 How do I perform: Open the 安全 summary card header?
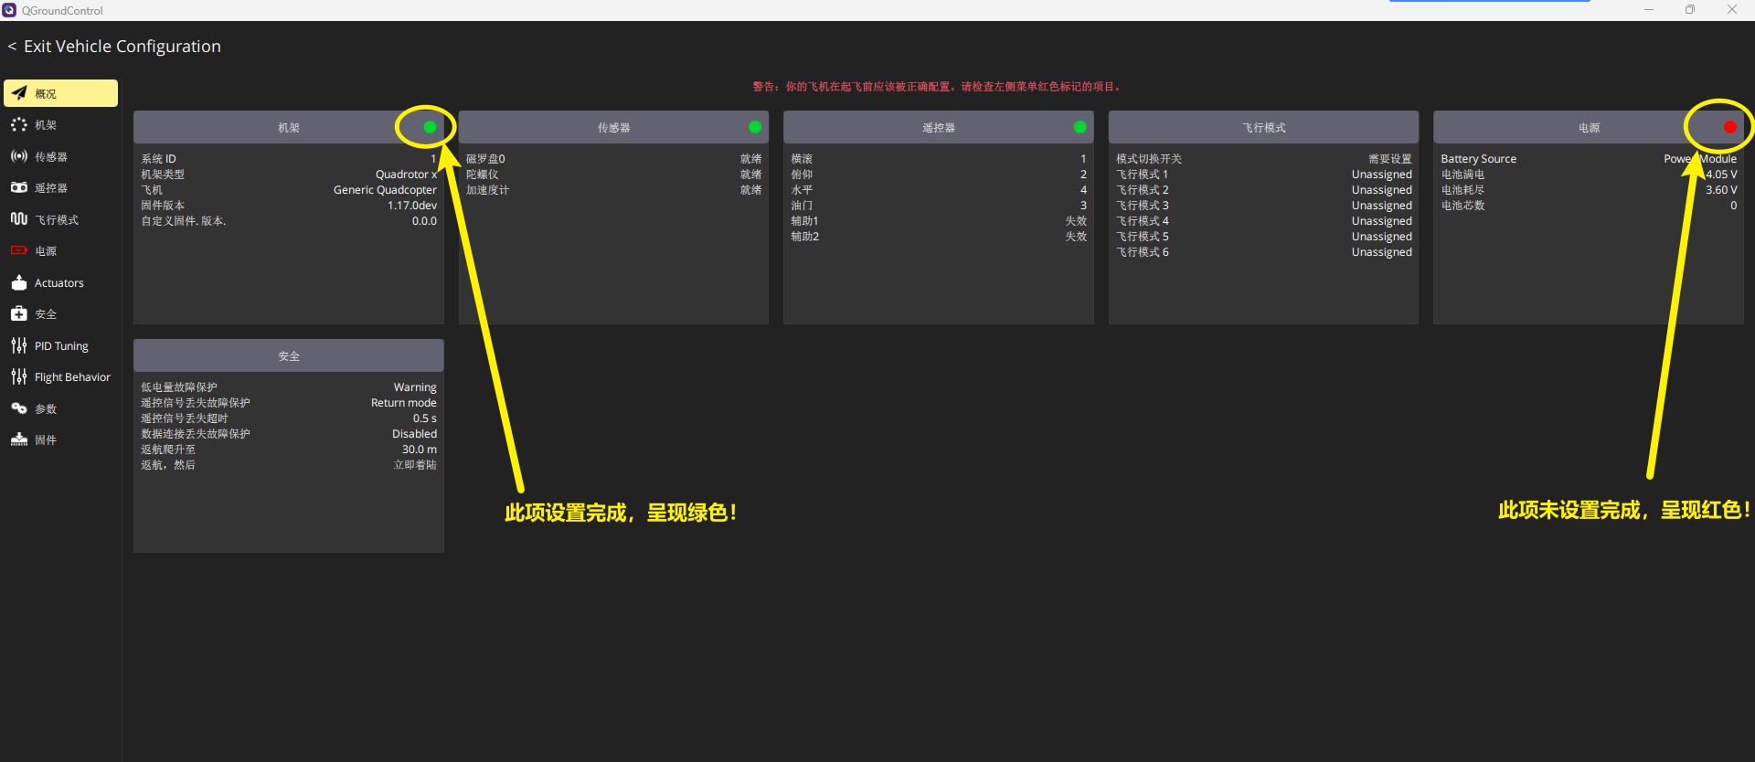pyautogui.click(x=289, y=355)
